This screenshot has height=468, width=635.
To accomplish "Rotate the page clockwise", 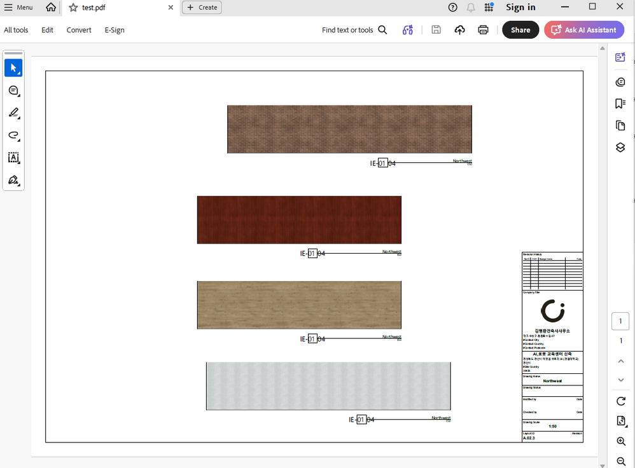I will tap(621, 401).
